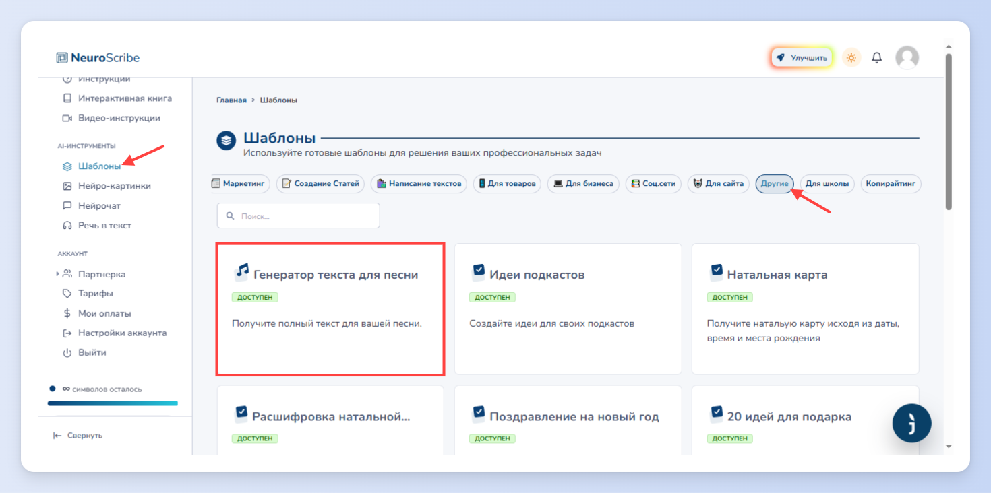Click Шаблоны breadcrumb text
This screenshot has width=991, height=493.
(278, 100)
